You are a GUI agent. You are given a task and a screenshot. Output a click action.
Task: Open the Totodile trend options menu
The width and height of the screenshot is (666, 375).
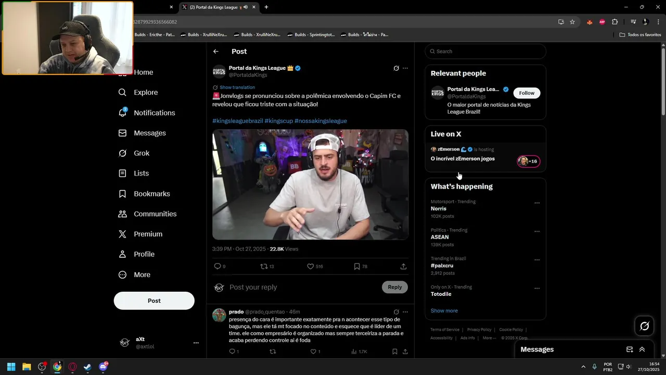coord(537,289)
